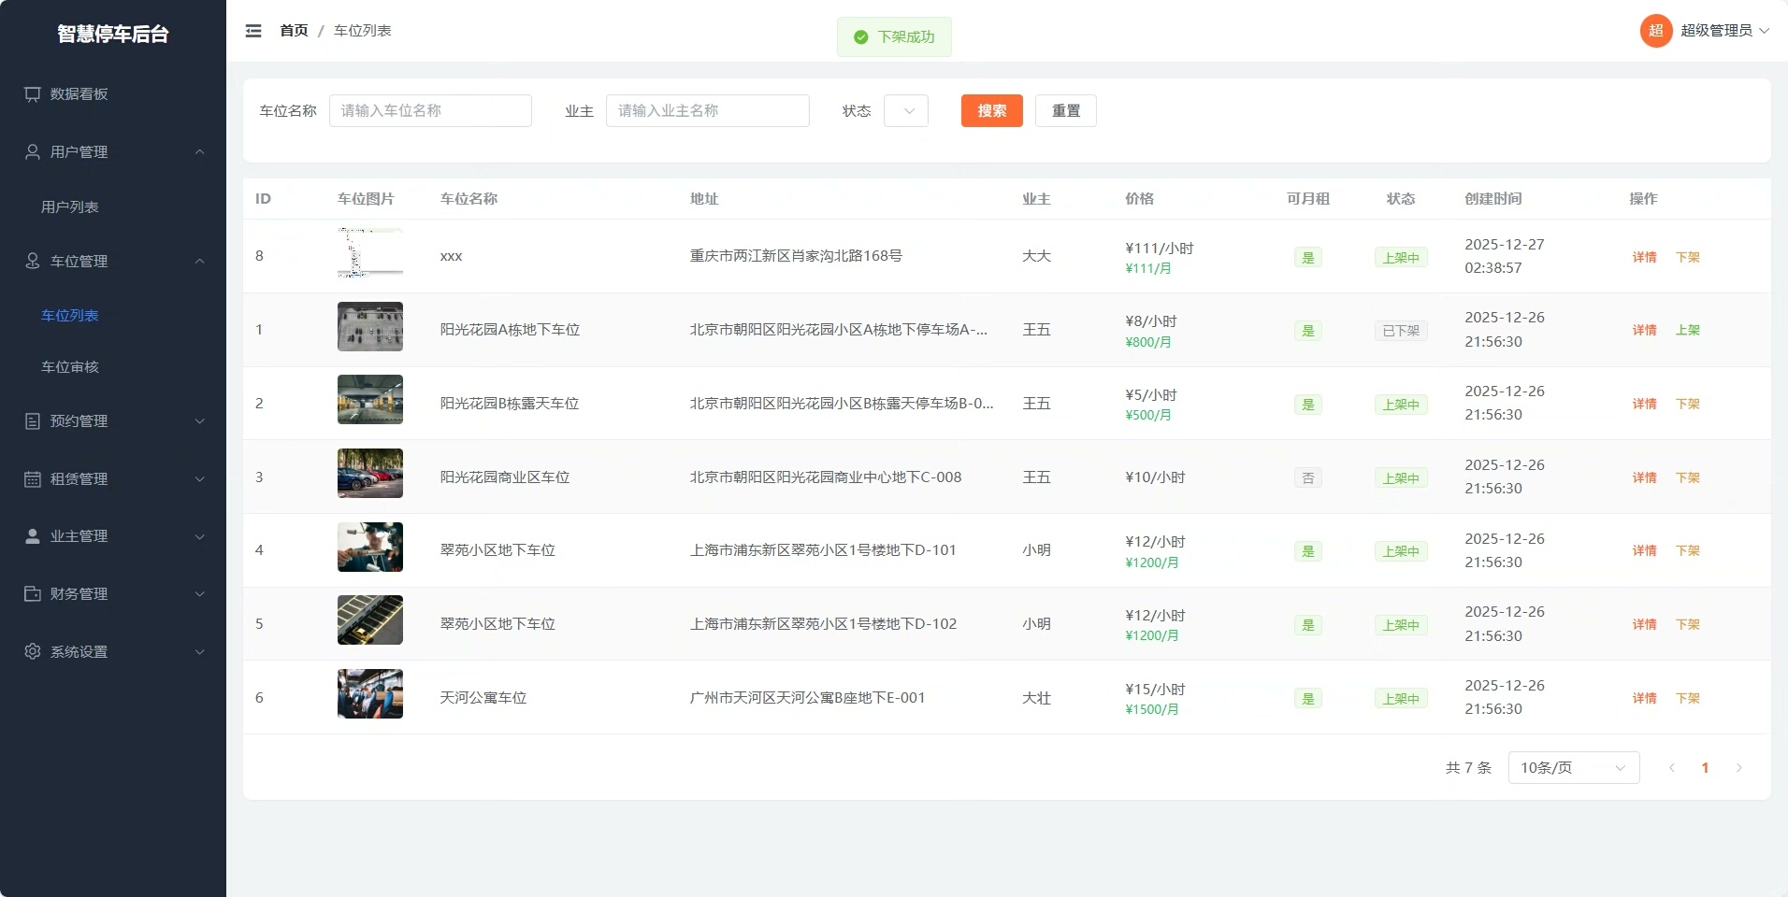Take down the xxx parking spot (下架)
Image resolution: width=1788 pixels, height=897 pixels.
[x=1687, y=258]
